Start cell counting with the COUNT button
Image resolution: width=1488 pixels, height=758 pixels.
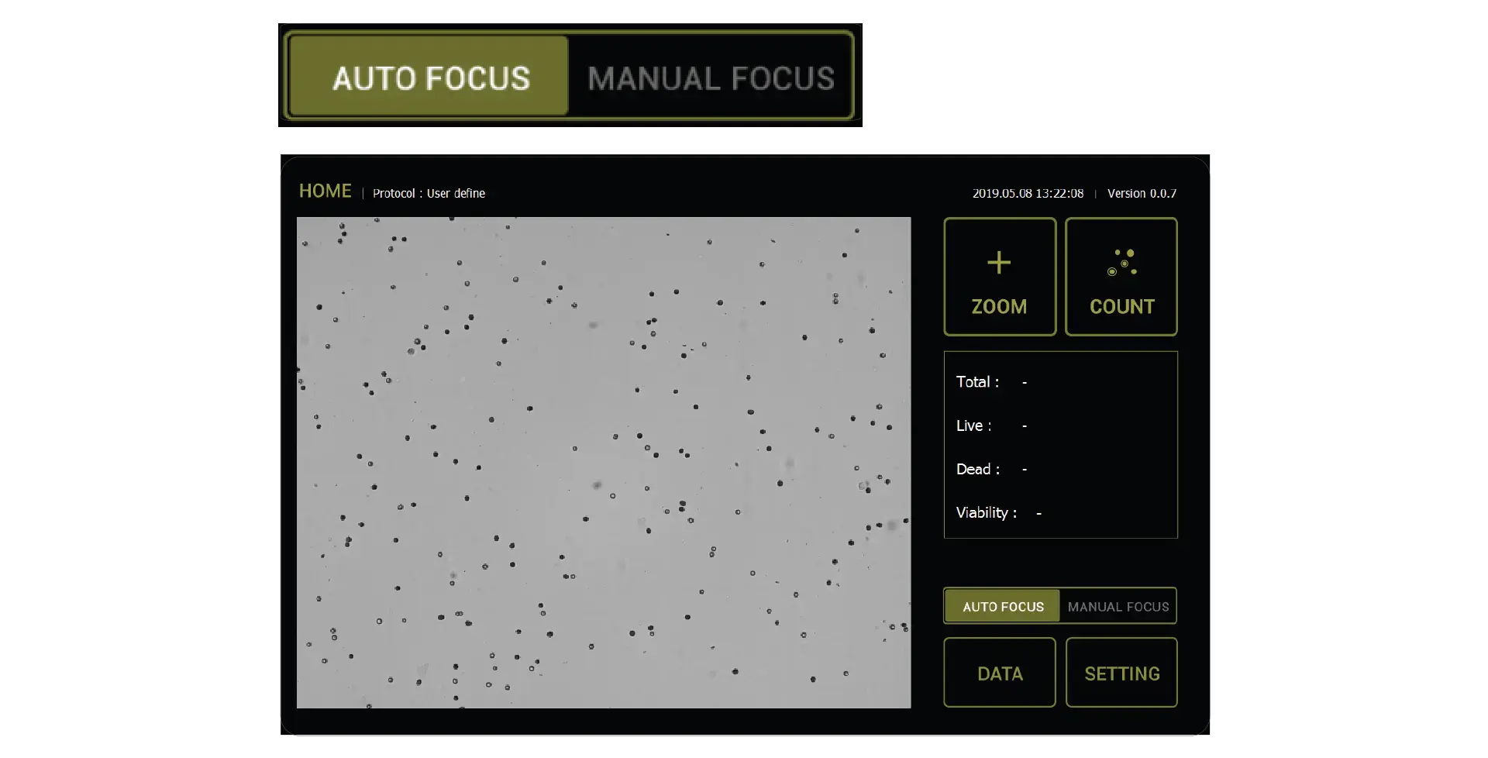click(1121, 277)
